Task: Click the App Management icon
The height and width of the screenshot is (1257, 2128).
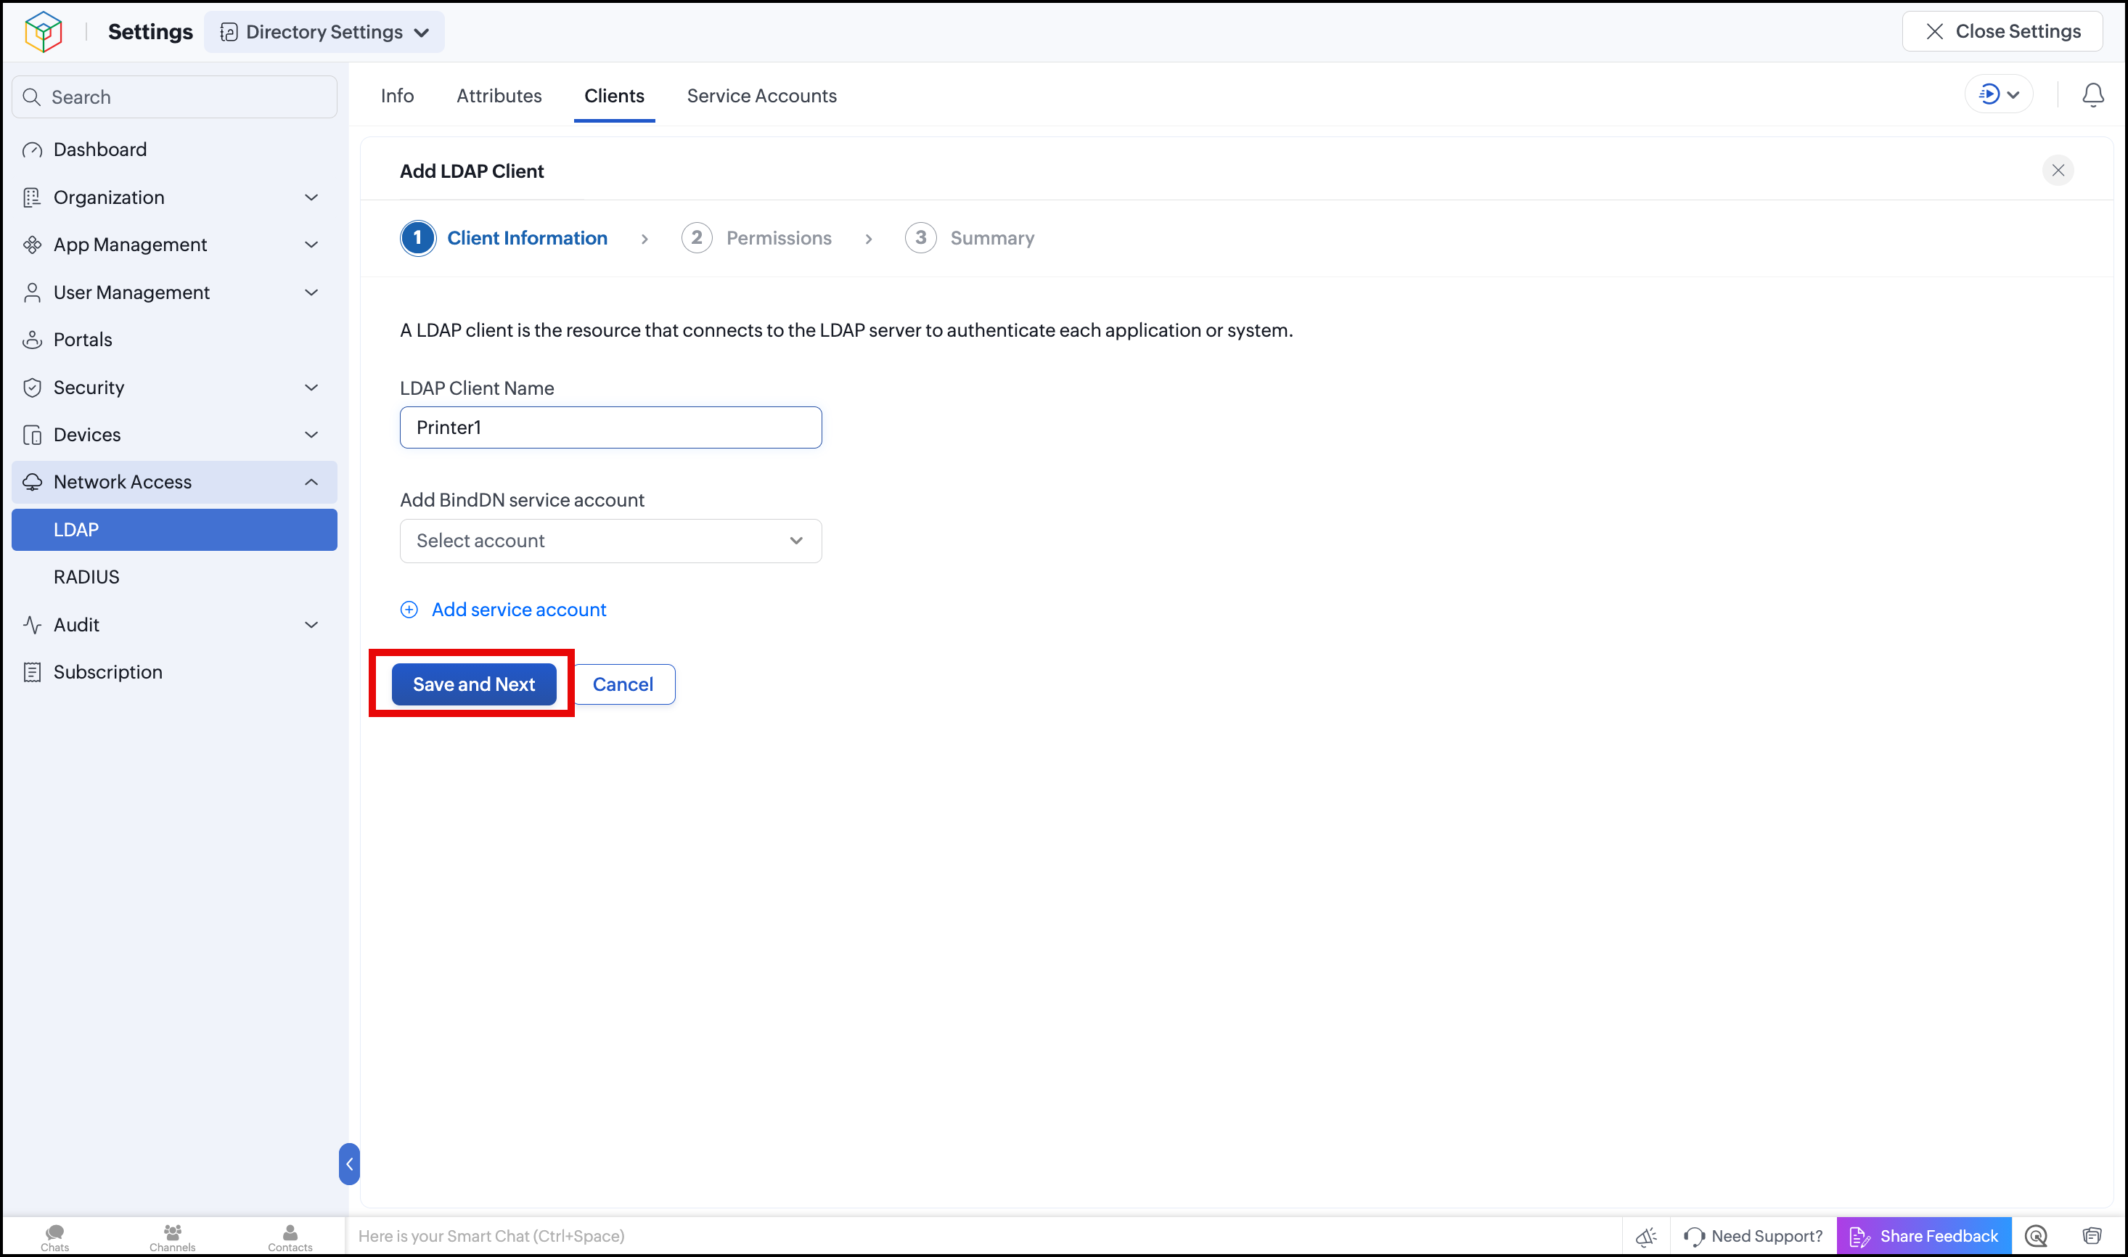Action: [x=32, y=245]
